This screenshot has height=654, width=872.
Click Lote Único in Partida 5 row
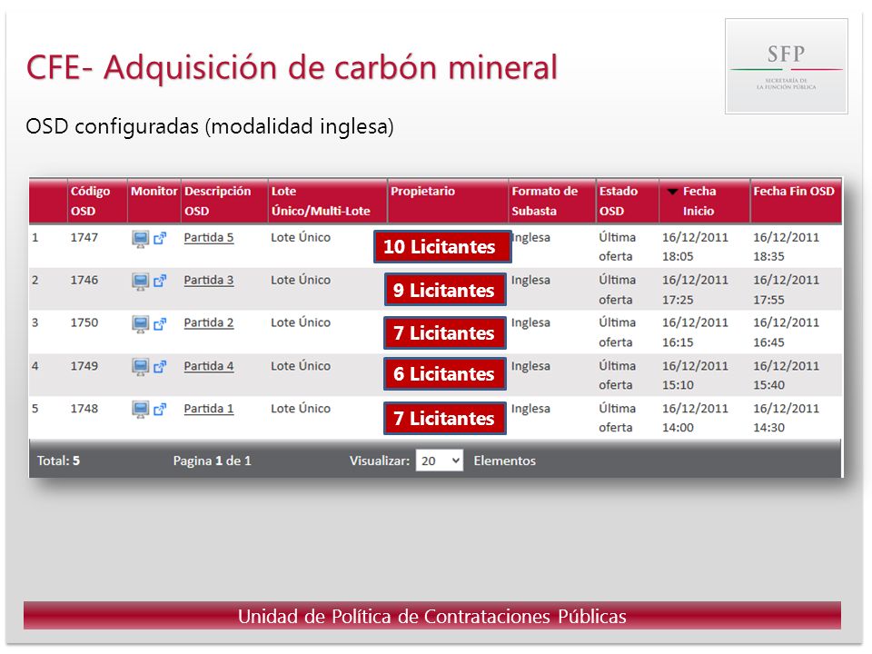pyautogui.click(x=301, y=237)
